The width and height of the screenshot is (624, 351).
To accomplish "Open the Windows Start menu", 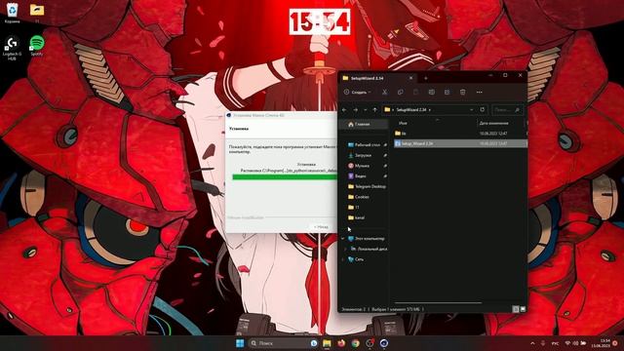I will point(240,343).
